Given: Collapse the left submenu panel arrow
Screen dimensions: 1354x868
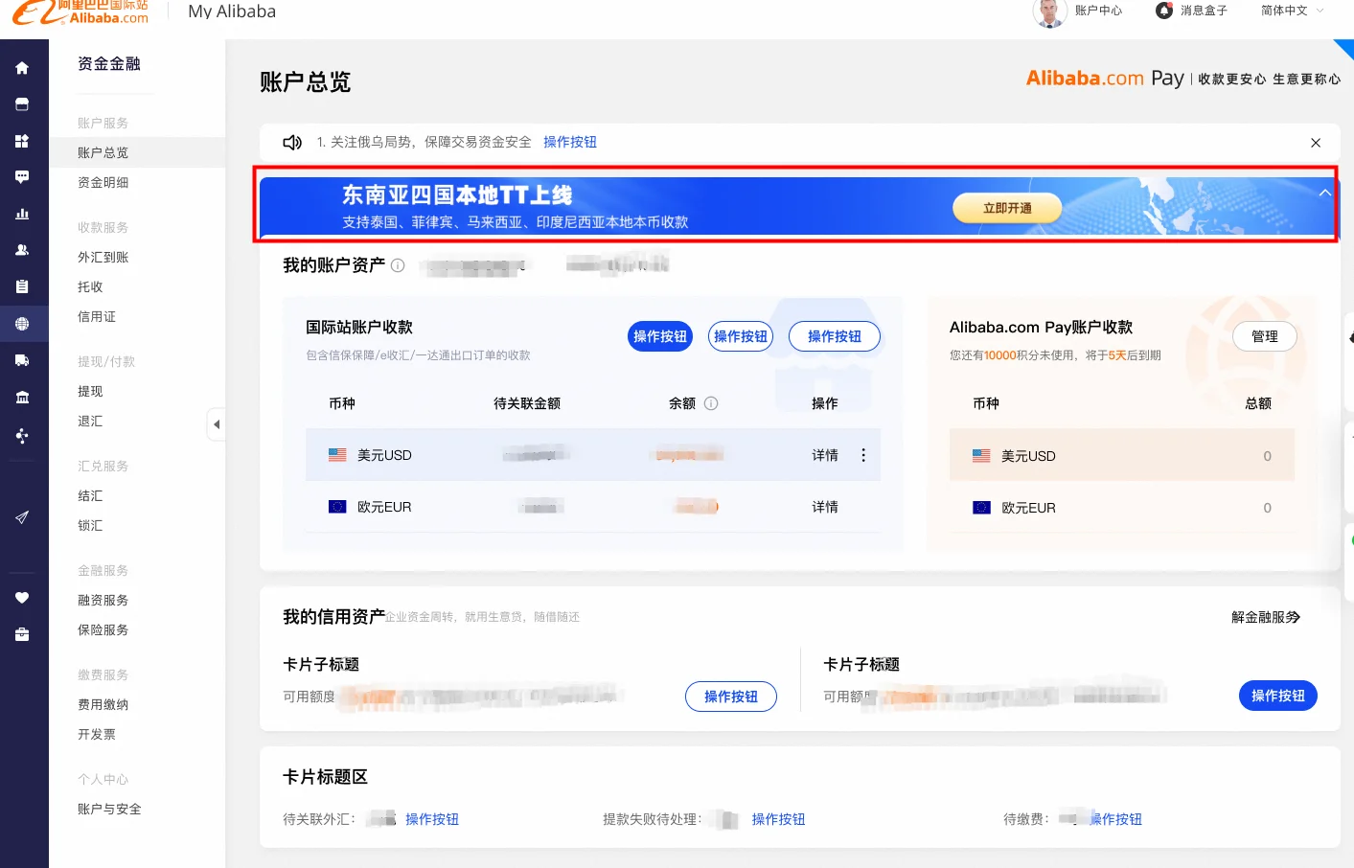Looking at the screenshot, I should click(217, 424).
